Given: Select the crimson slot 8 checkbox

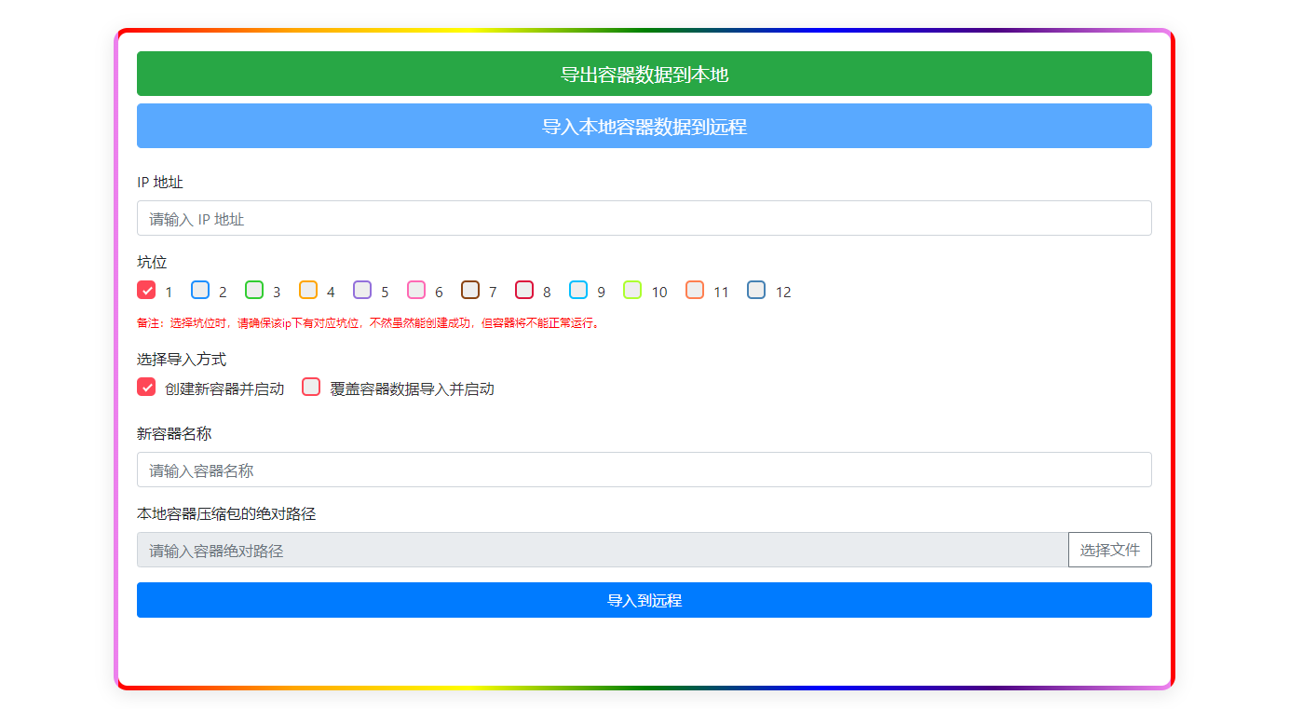Looking at the screenshot, I should 524,290.
